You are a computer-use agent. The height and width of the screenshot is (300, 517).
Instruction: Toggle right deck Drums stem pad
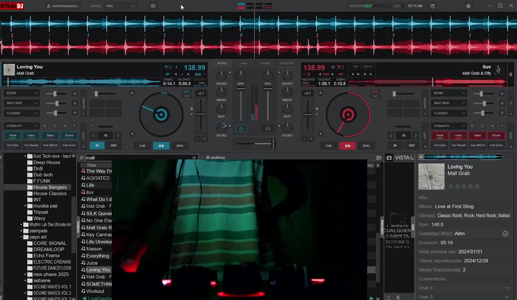pyautogui.click(x=496, y=135)
